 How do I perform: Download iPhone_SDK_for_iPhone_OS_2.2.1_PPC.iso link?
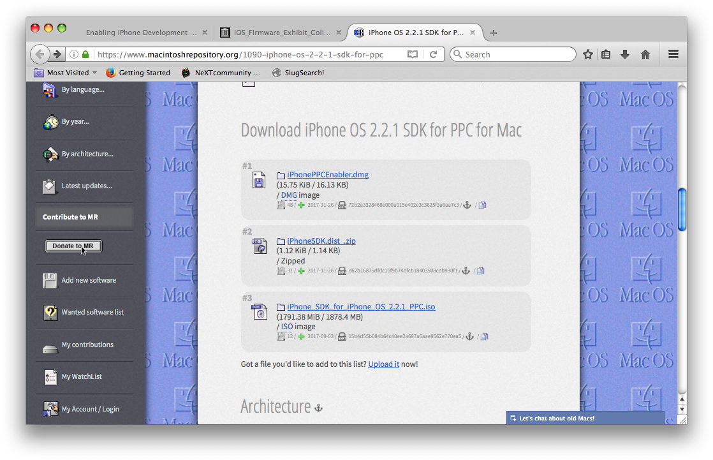[x=361, y=307]
